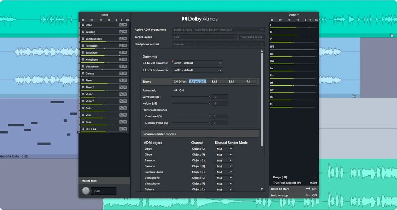Solo the Bass Drum channel
The height and width of the screenshot is (210, 397).
(121, 53)
